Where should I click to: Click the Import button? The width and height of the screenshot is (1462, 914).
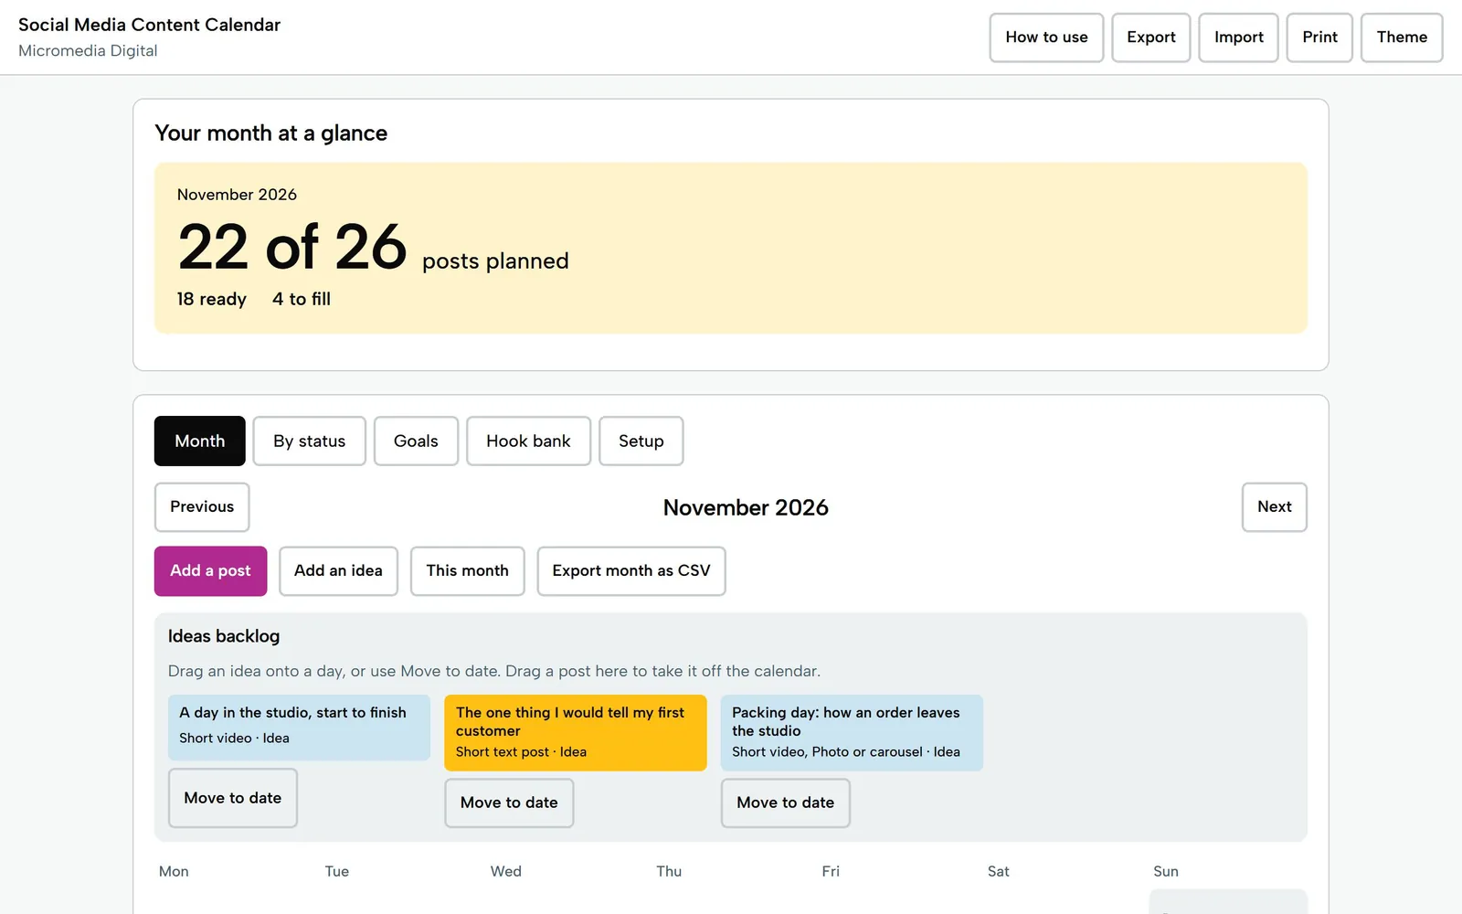pyautogui.click(x=1238, y=37)
